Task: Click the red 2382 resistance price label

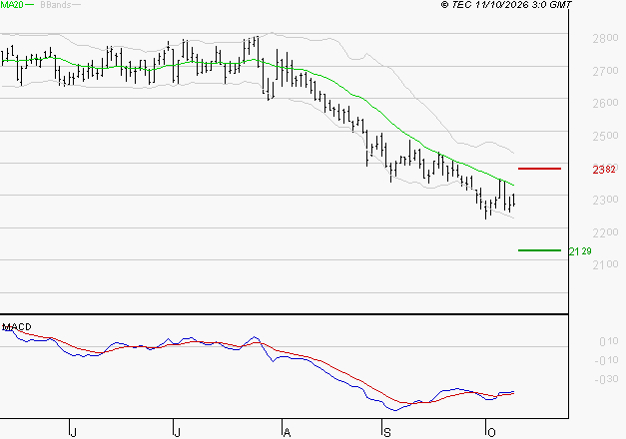Action: pyautogui.click(x=604, y=170)
